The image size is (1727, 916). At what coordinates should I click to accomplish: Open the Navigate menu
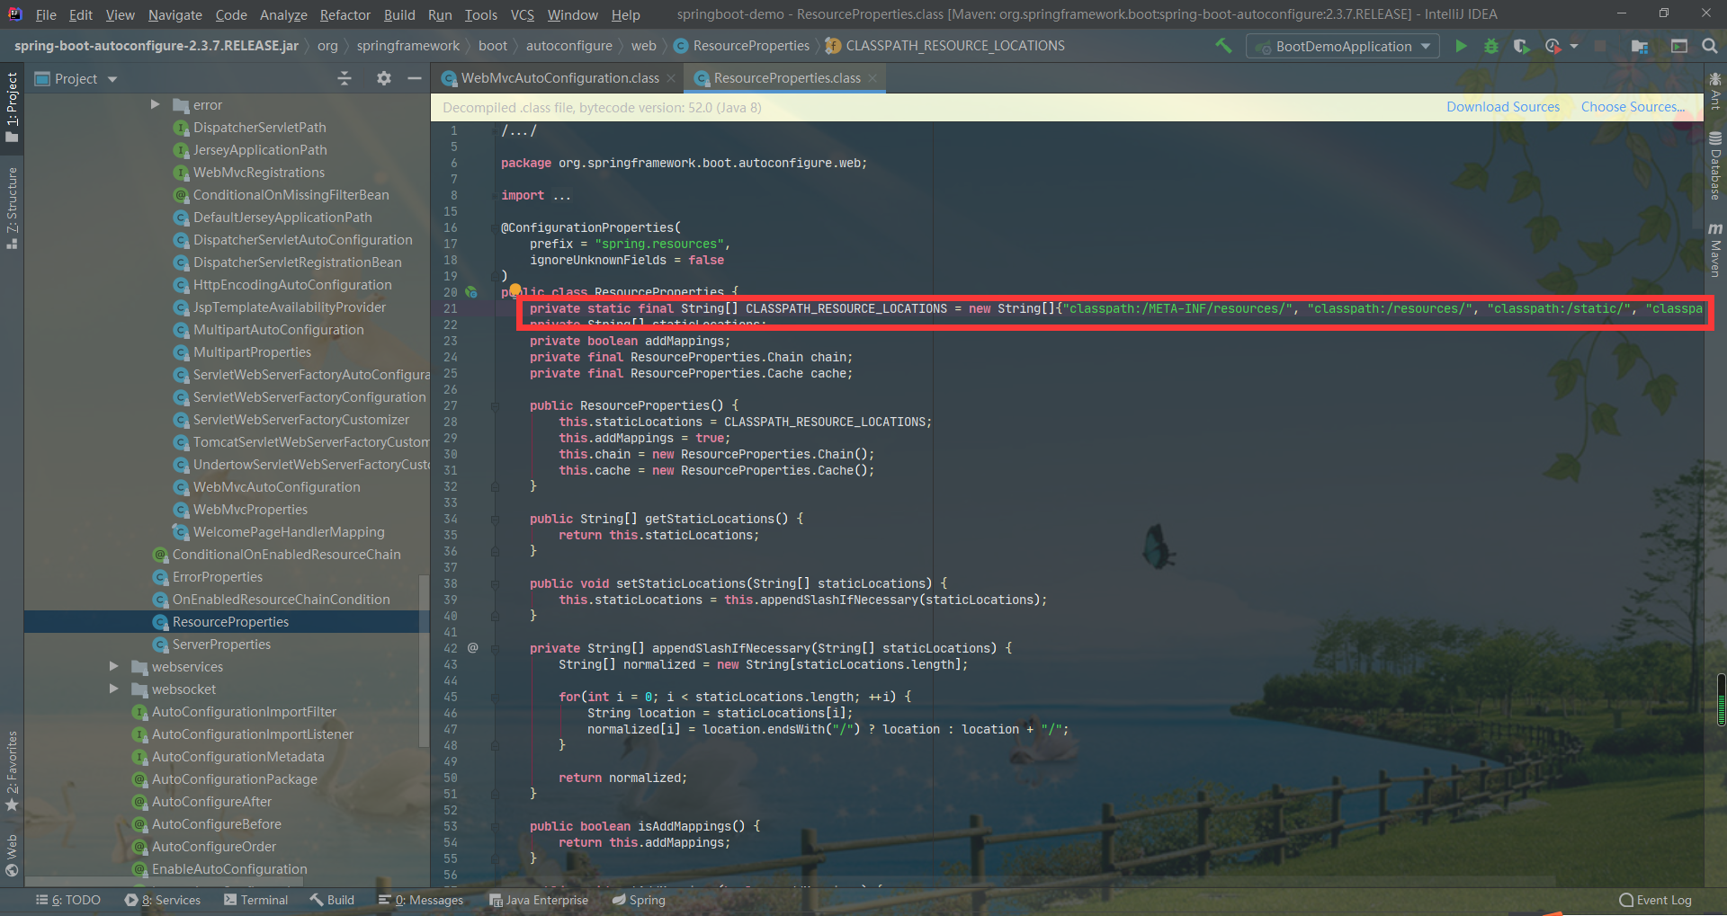click(175, 14)
